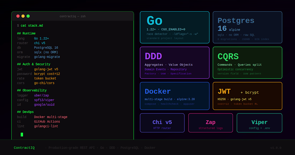Viewport: 295px width, 155px height.
Task: Select the '## Runtime' heading
Action: (26, 33)
